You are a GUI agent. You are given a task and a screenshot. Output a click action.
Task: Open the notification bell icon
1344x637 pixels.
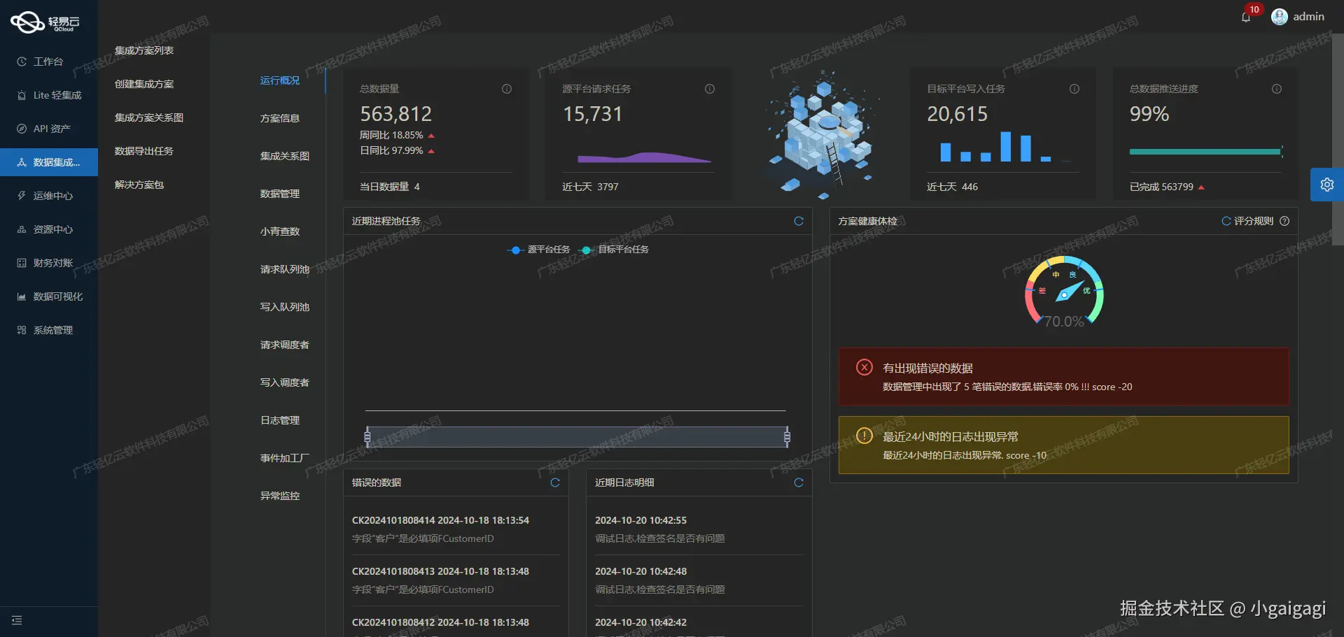[1246, 17]
